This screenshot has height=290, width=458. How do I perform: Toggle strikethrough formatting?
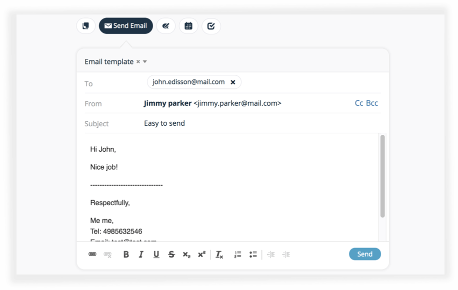[171, 255]
